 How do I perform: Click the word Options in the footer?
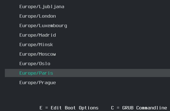[89, 108]
